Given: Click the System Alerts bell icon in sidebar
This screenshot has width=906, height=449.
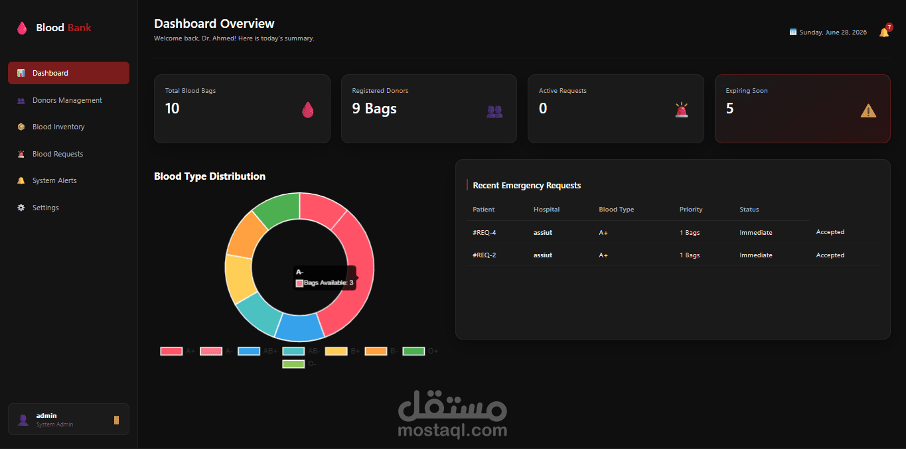Looking at the screenshot, I should click(x=21, y=180).
